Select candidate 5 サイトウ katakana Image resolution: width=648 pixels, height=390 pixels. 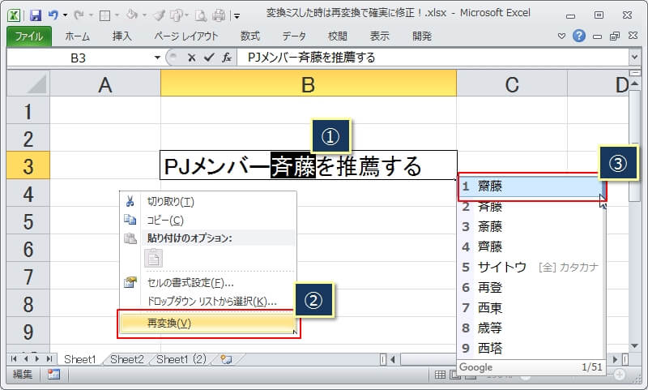(x=531, y=267)
